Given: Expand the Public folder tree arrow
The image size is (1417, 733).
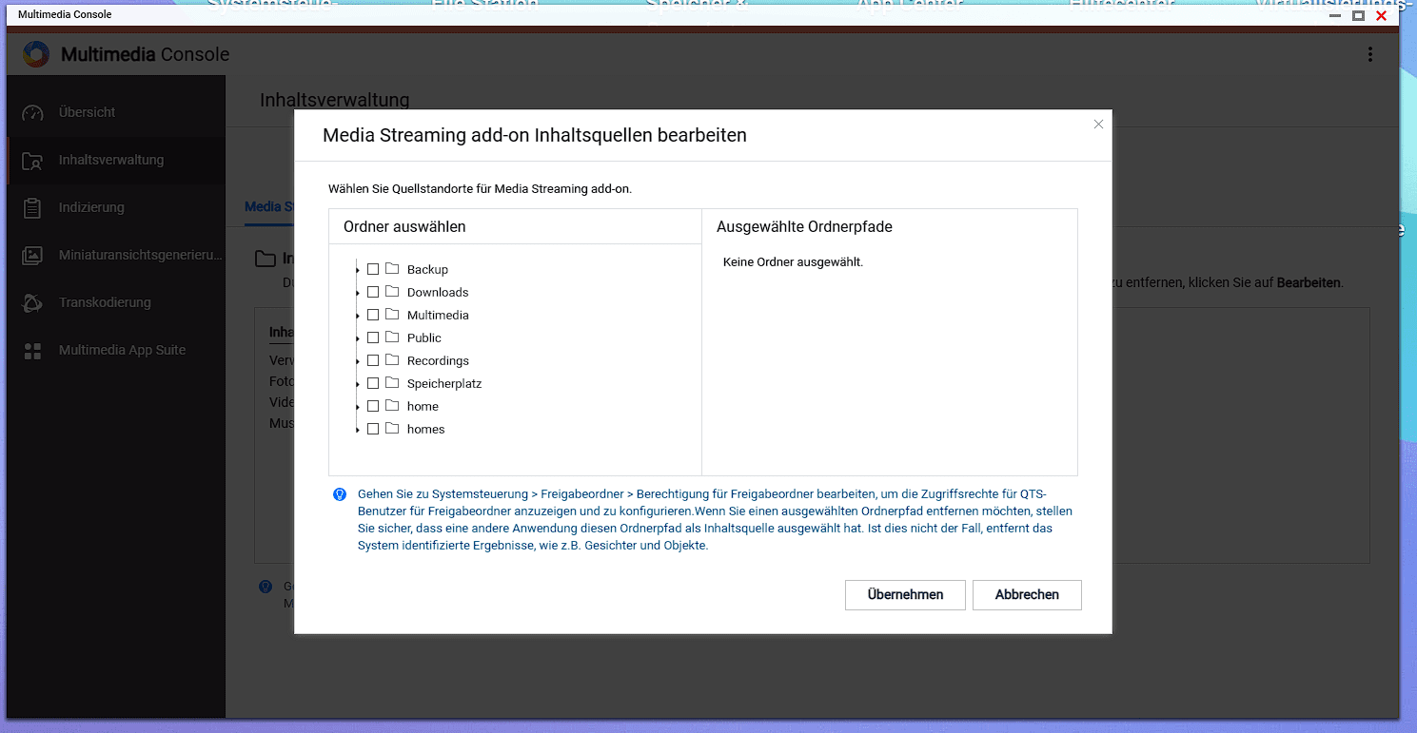Looking at the screenshot, I should pyautogui.click(x=358, y=338).
